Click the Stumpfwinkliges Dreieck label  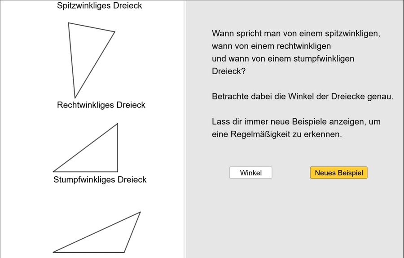[x=100, y=180]
